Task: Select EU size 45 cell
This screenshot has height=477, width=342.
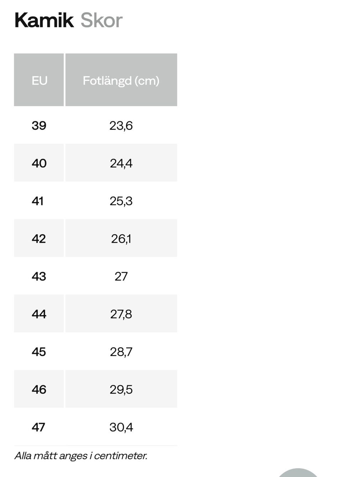Action: click(x=39, y=352)
